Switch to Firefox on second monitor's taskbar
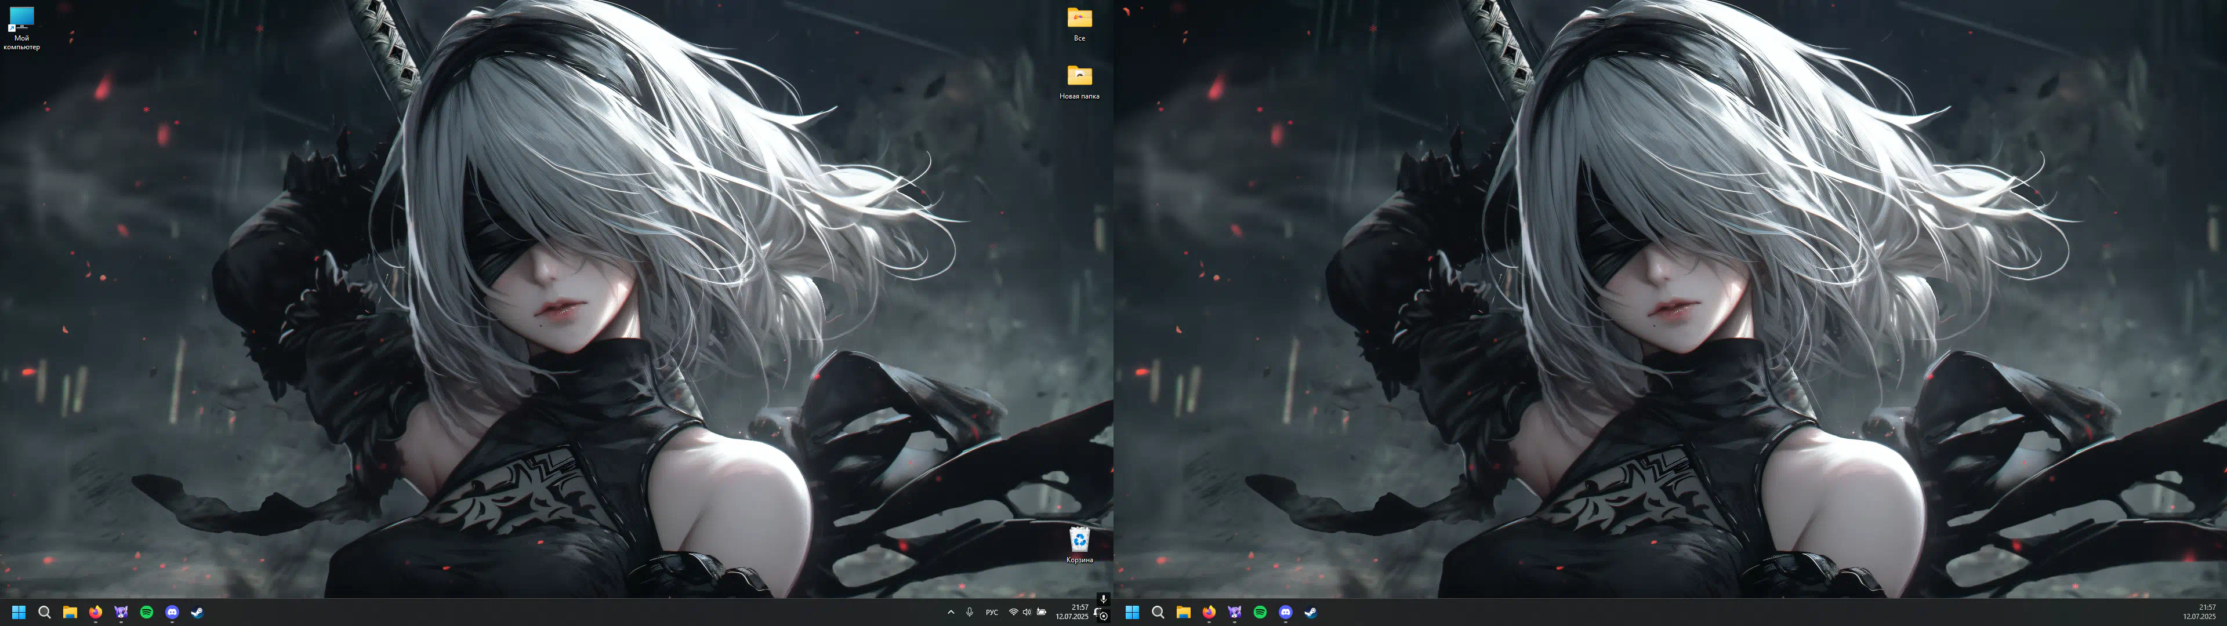2227x626 pixels. click(1209, 612)
